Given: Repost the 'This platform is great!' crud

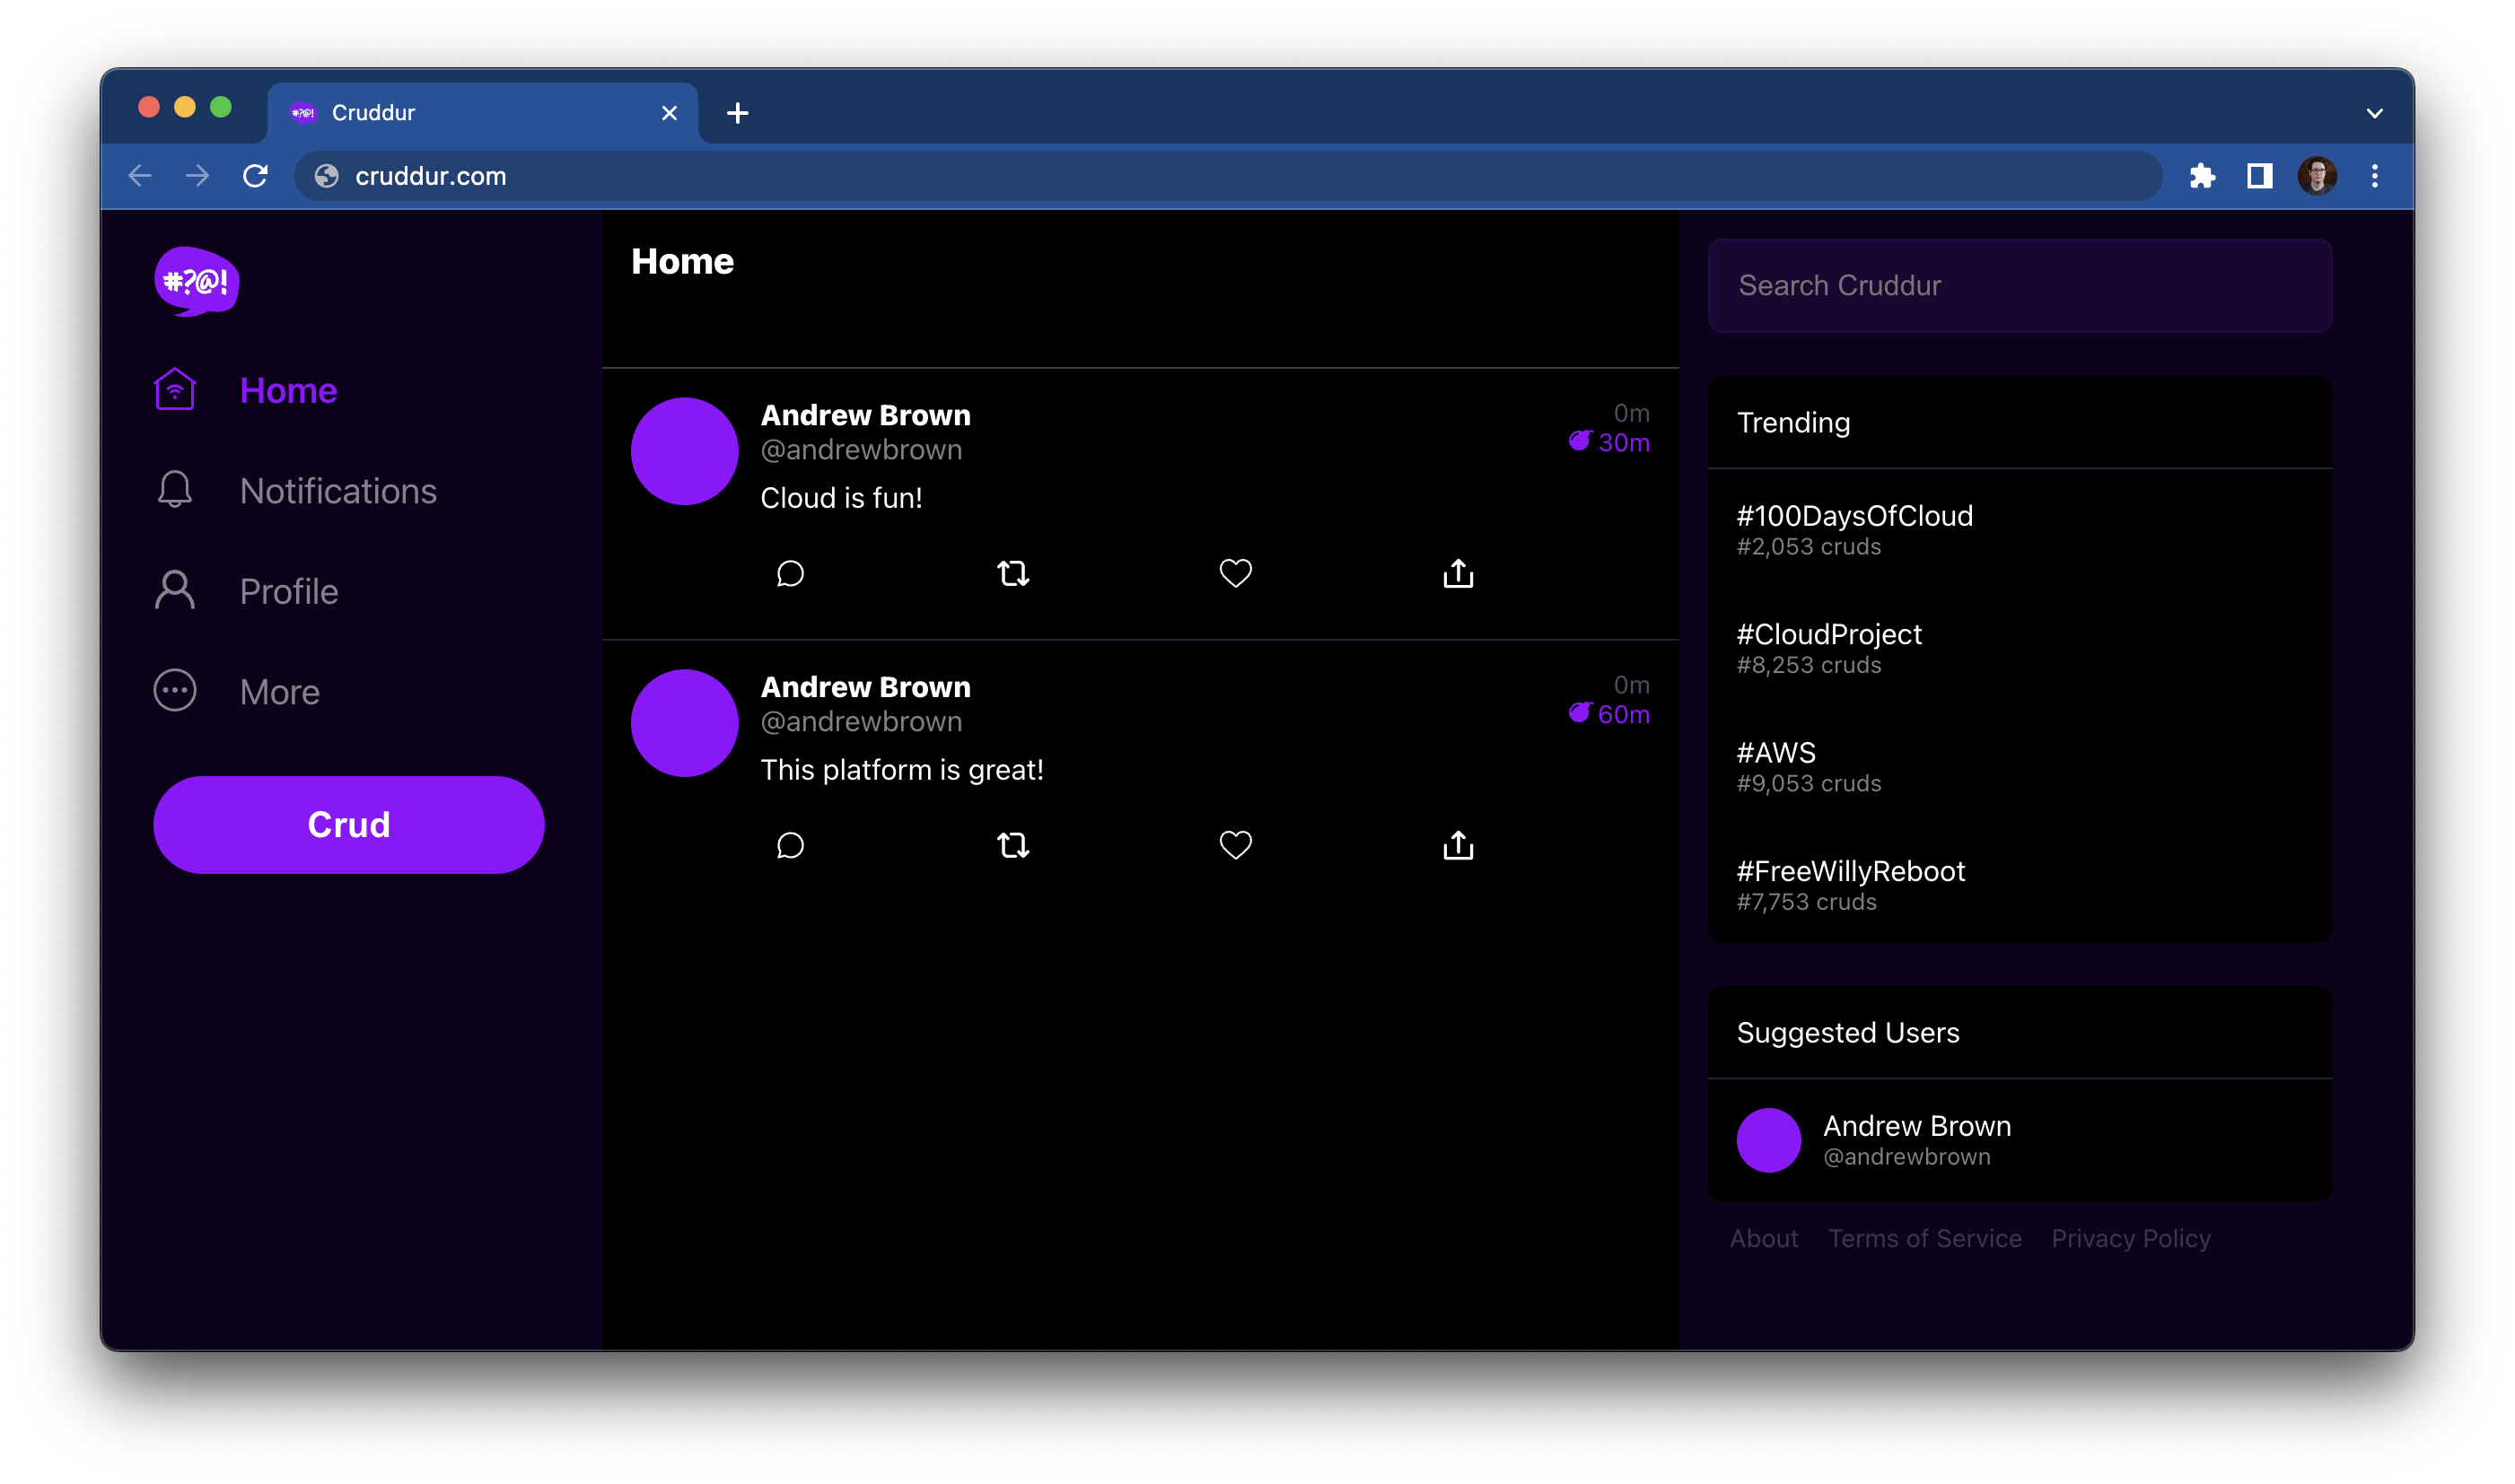Looking at the screenshot, I should pos(1012,845).
